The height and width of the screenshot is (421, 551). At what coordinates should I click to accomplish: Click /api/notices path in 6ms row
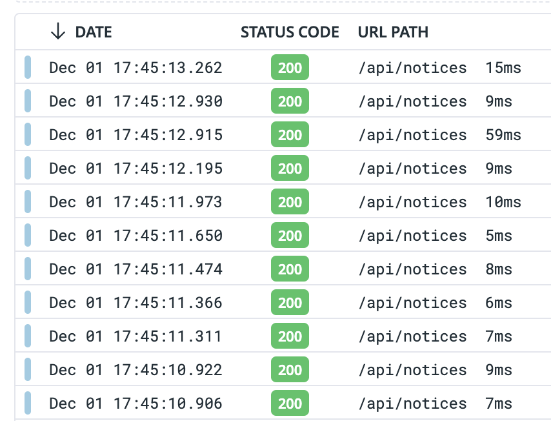point(412,302)
